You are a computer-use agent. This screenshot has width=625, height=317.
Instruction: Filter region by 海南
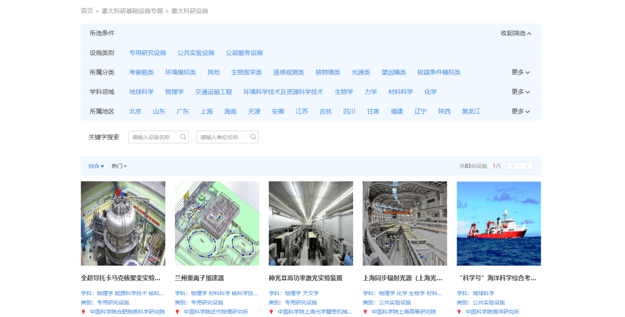click(x=230, y=112)
